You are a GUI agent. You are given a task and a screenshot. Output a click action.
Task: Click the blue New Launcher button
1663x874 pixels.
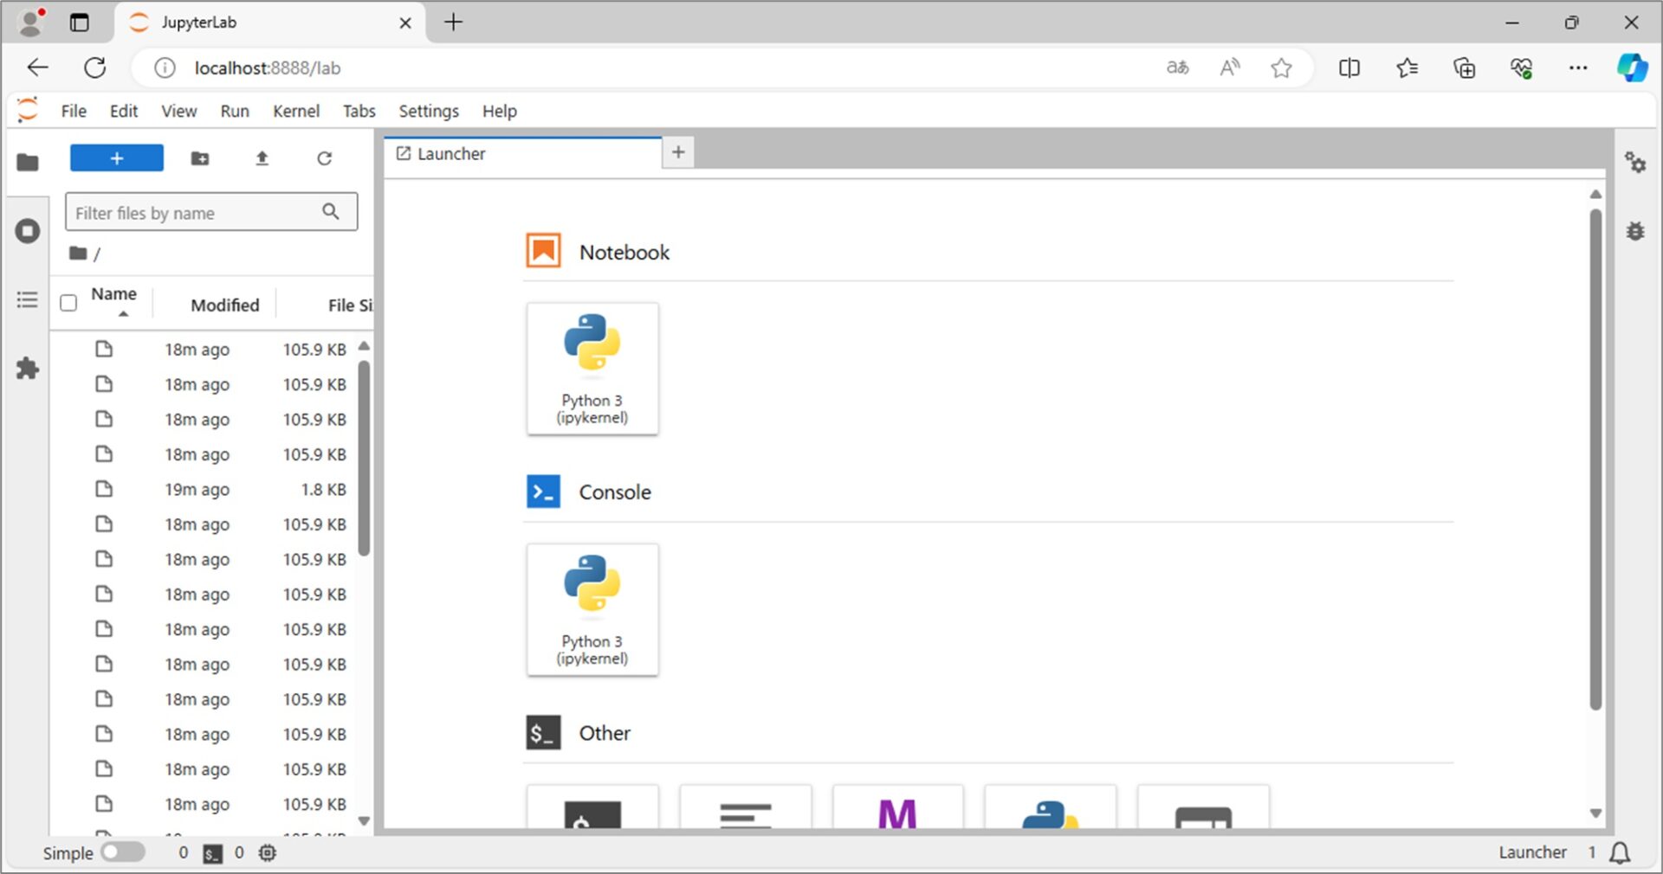(x=117, y=158)
